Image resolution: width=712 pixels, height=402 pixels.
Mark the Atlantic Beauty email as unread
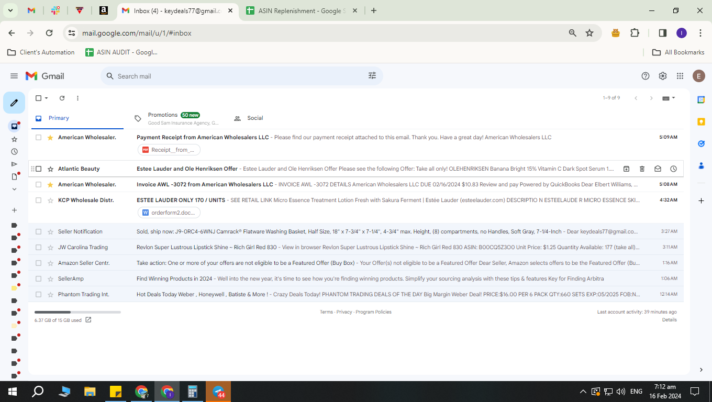click(658, 169)
